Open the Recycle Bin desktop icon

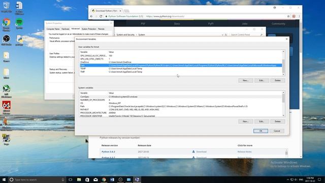coord(6,7)
